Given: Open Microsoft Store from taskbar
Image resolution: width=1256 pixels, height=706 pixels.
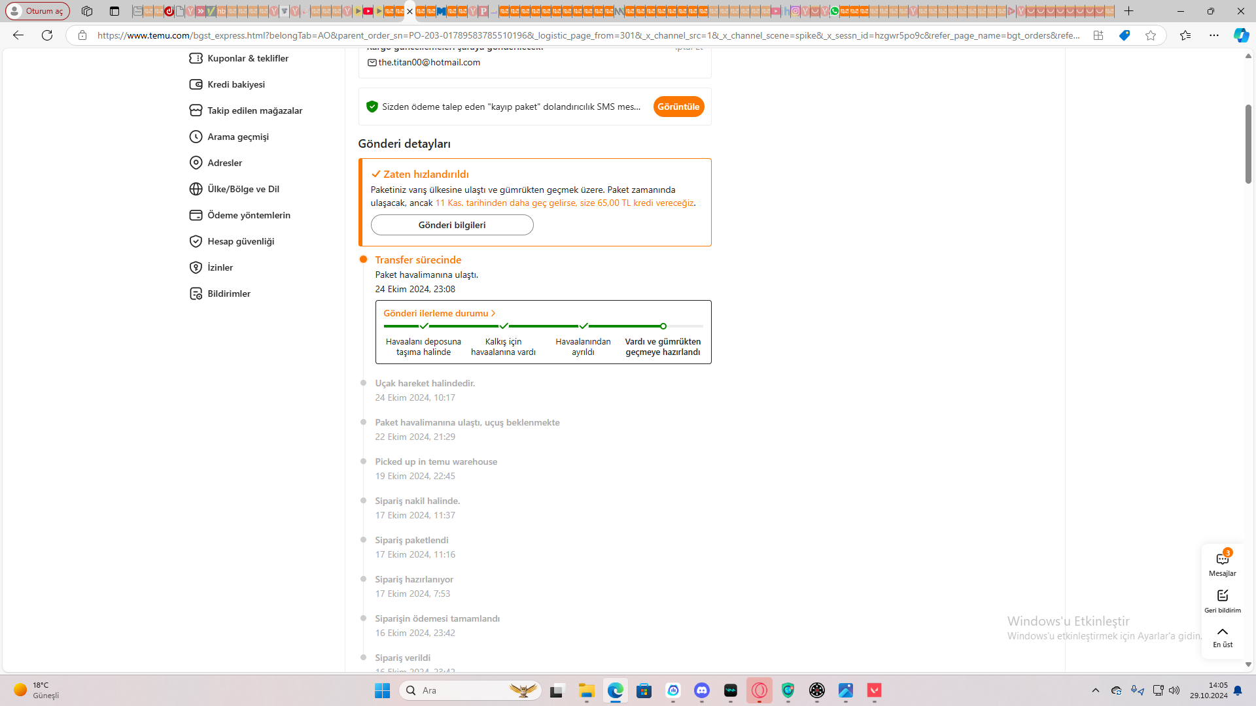Looking at the screenshot, I should (x=644, y=690).
